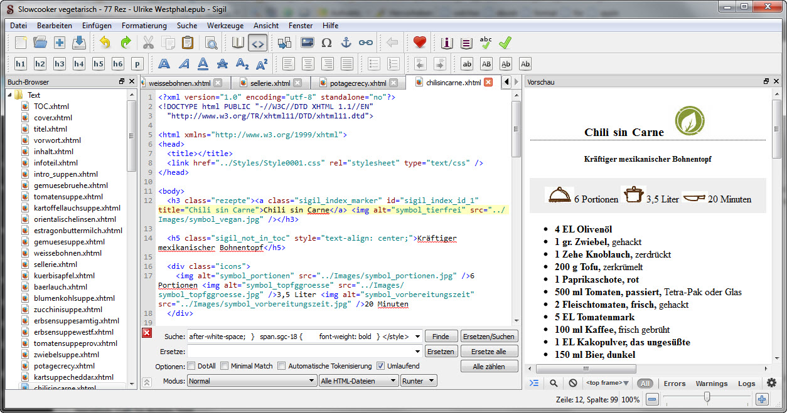This screenshot has width=787, height=413.
Task: Click the Save file toolbar icon
Action: point(79,43)
